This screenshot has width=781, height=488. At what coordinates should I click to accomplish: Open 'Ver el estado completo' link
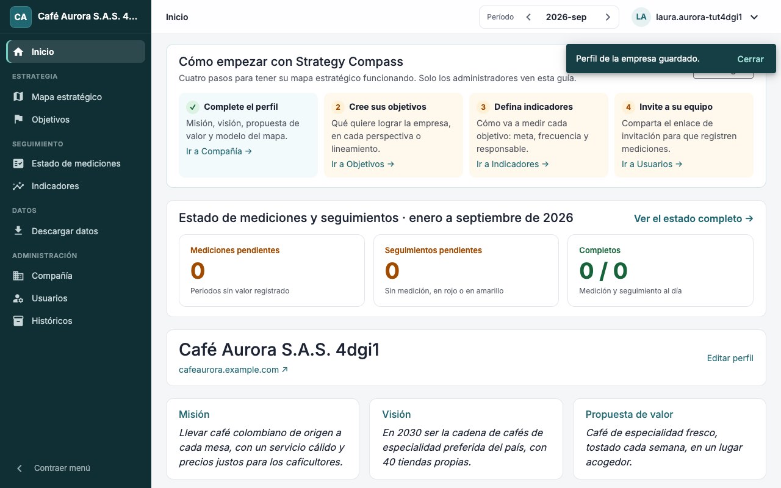click(694, 218)
